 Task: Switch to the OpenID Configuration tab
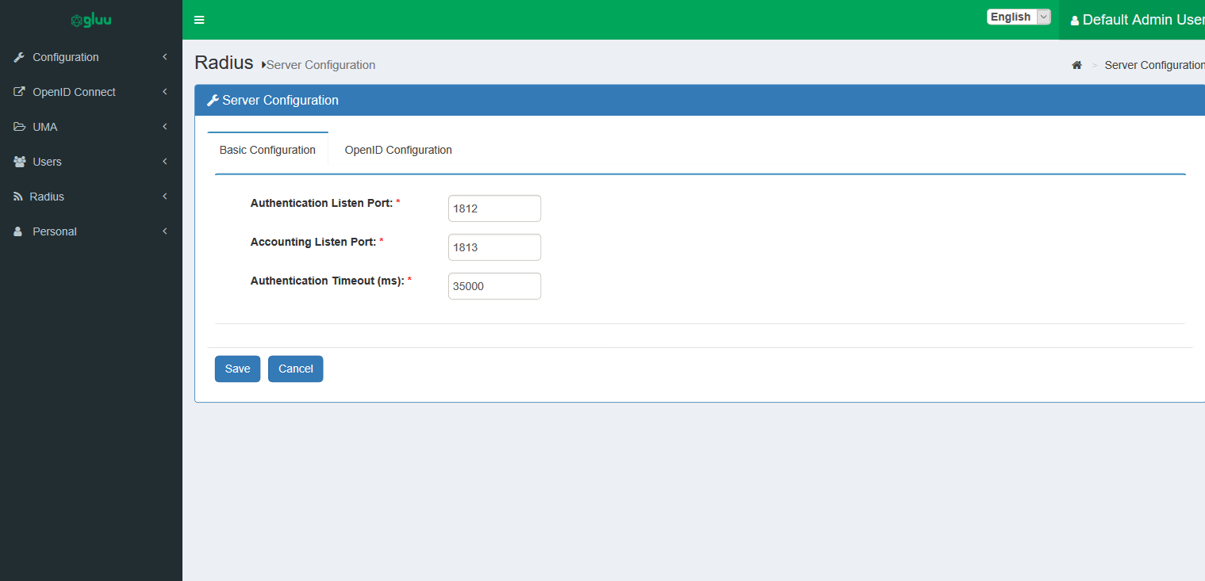tap(397, 150)
